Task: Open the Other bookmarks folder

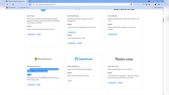Action: coord(157,8)
